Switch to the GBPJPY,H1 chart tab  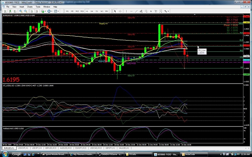point(110,148)
